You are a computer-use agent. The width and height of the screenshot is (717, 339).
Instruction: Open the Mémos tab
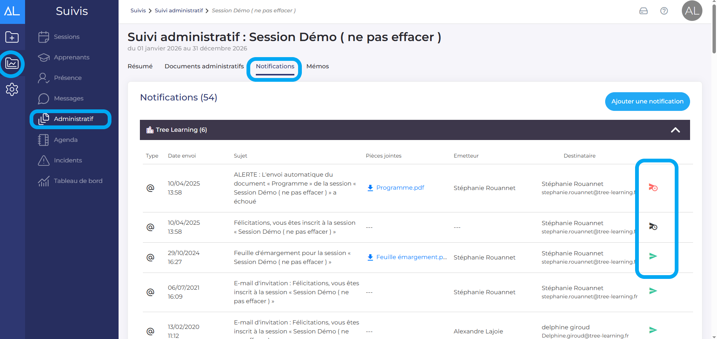317,66
